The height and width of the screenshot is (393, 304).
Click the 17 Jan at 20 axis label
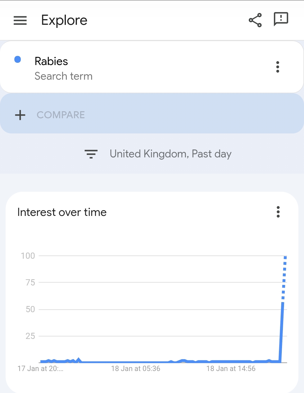[40, 369]
